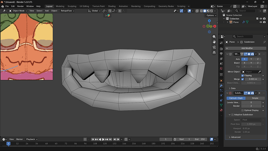Viewport: 268px width, 151px height.
Task: Open the viewport Options dropdown
Action: point(211,16)
